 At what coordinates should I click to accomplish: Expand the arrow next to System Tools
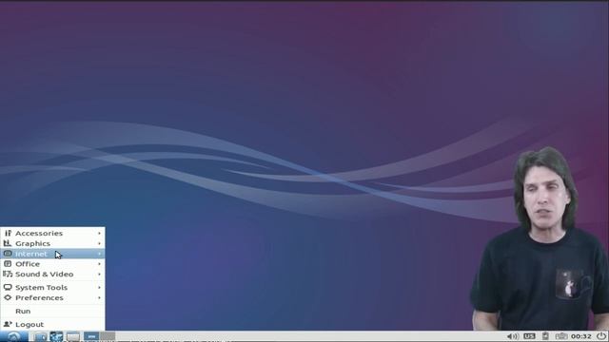point(99,287)
